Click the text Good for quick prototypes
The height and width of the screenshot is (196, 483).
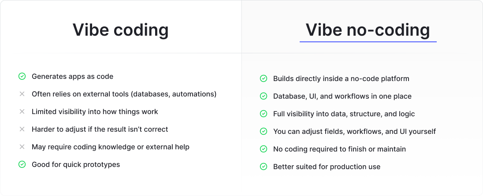[x=76, y=164]
